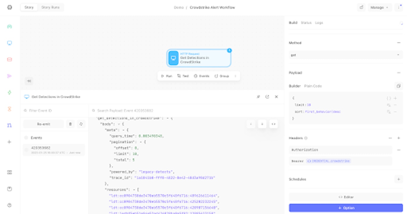407x214 pixels.
Task: Click the plus icon in left sidebar
Action: [x=10, y=142]
